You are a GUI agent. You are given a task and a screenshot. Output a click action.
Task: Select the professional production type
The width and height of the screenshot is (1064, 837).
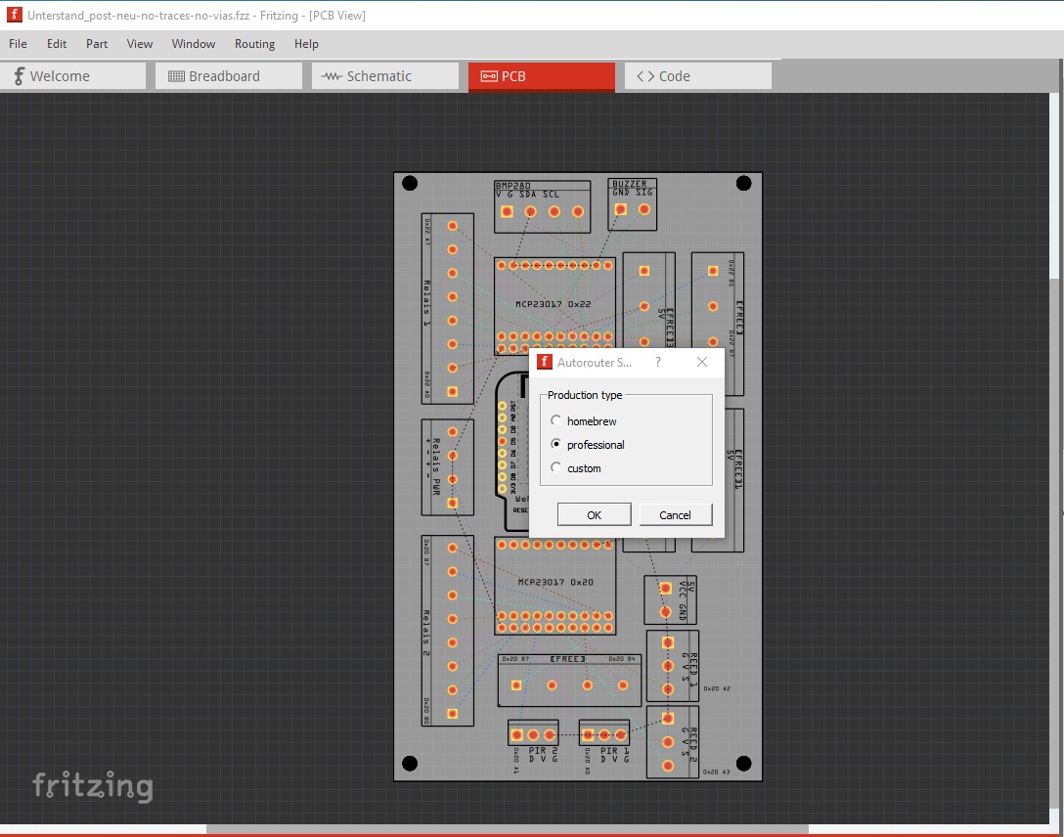pyautogui.click(x=555, y=444)
